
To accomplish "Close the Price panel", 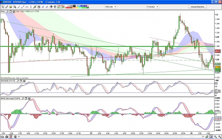I will (x=14, y=11).
